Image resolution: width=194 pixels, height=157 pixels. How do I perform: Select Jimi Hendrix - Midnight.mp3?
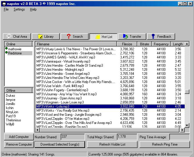110,70
